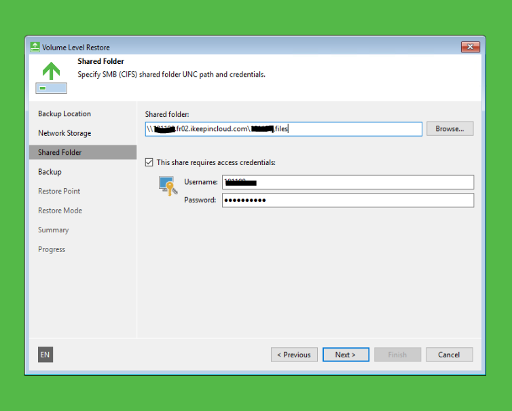Image resolution: width=512 pixels, height=411 pixels.
Task: Click the 'Volume Level Restore' window title
Action: coord(76,48)
